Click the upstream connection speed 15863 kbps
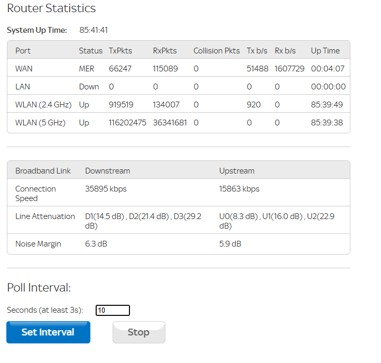The image size is (381, 363). tap(239, 189)
